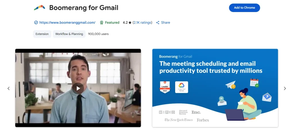Click the Share icon
The height and width of the screenshot is (131, 294).
(x=158, y=23)
